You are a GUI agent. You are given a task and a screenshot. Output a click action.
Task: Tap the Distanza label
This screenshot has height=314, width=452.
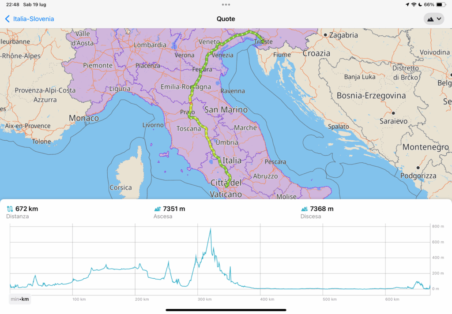click(18, 217)
